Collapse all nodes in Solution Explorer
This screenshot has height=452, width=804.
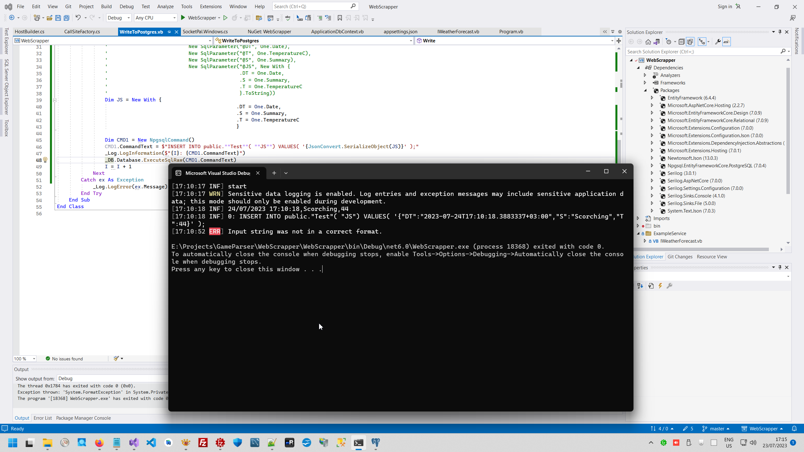pos(682,41)
